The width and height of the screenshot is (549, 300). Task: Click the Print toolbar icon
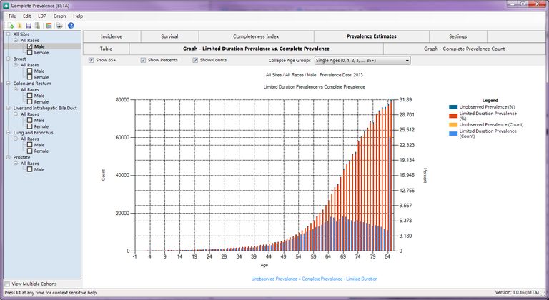[59, 26]
